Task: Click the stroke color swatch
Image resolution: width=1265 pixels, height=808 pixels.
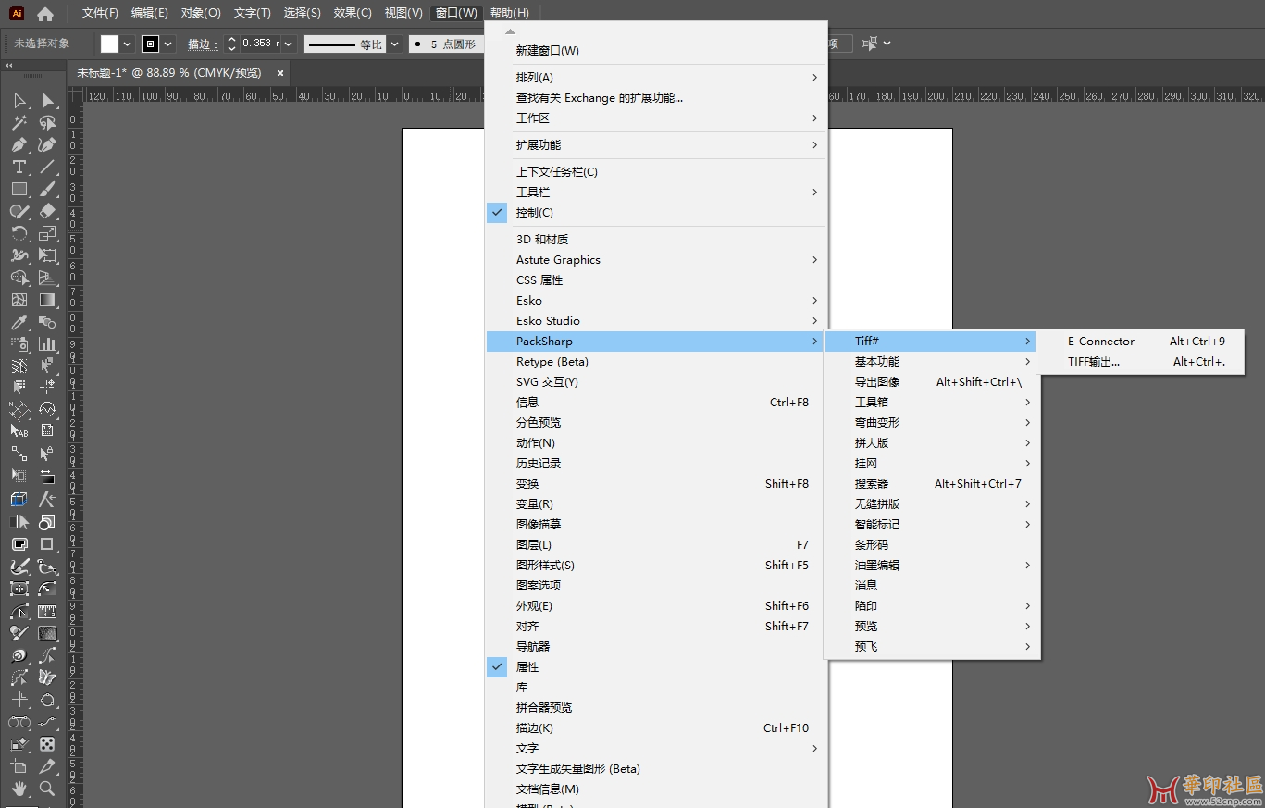Action: 151,44
